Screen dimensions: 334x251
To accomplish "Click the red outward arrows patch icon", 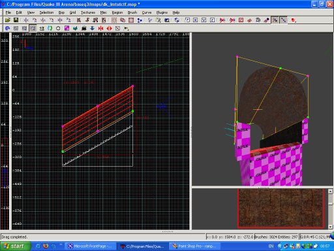I will (109, 28).
